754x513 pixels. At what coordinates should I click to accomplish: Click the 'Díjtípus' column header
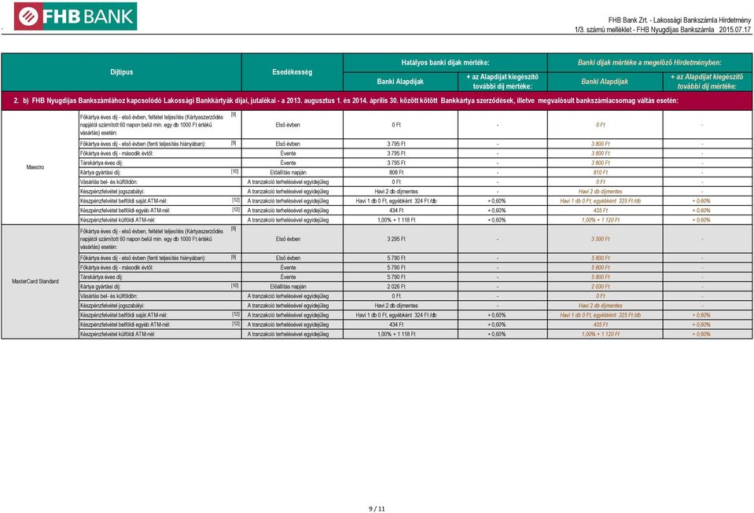coord(122,72)
